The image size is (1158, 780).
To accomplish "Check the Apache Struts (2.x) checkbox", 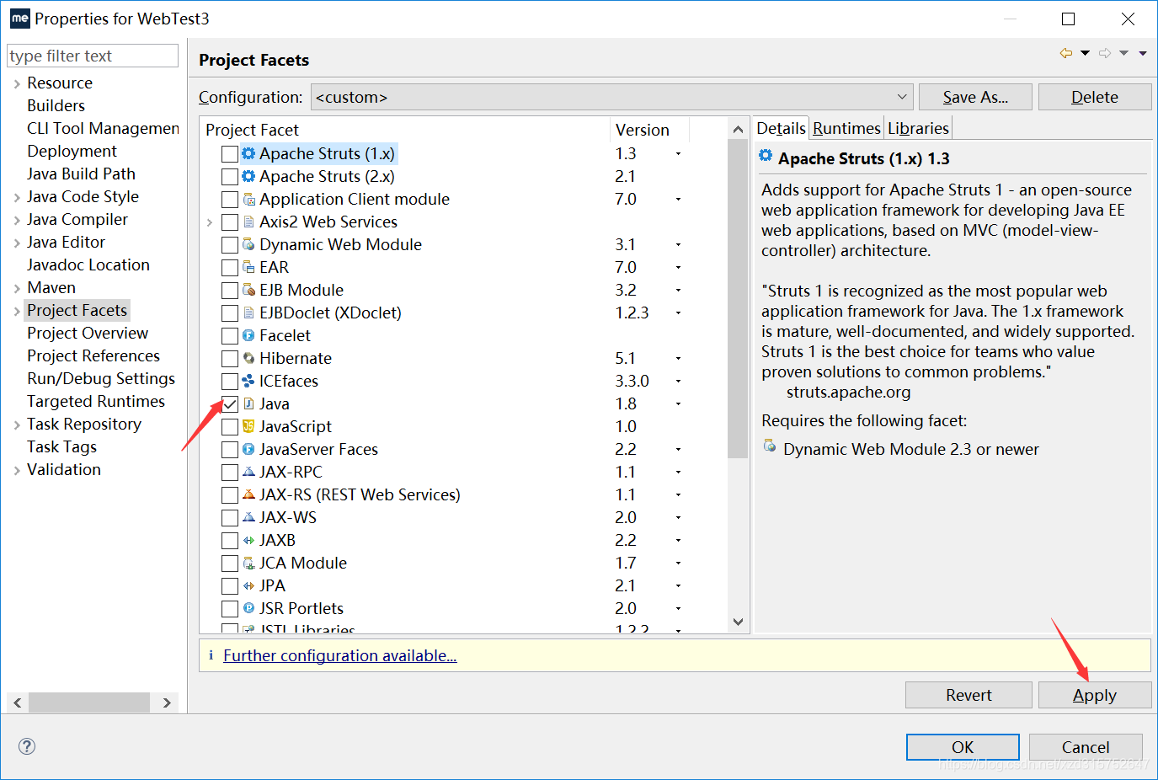I will coord(229,177).
